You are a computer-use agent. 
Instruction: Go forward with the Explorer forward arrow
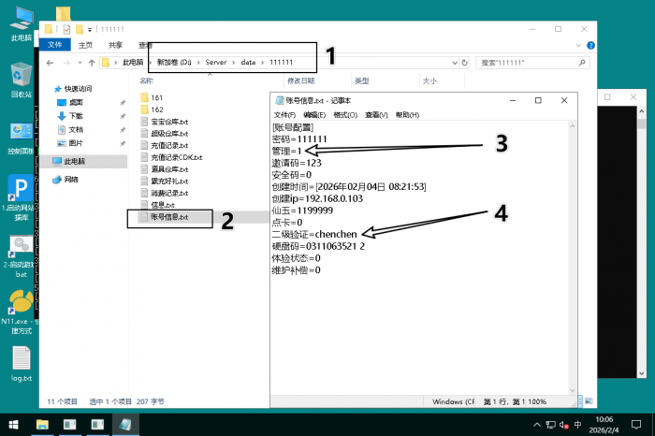click(x=66, y=63)
